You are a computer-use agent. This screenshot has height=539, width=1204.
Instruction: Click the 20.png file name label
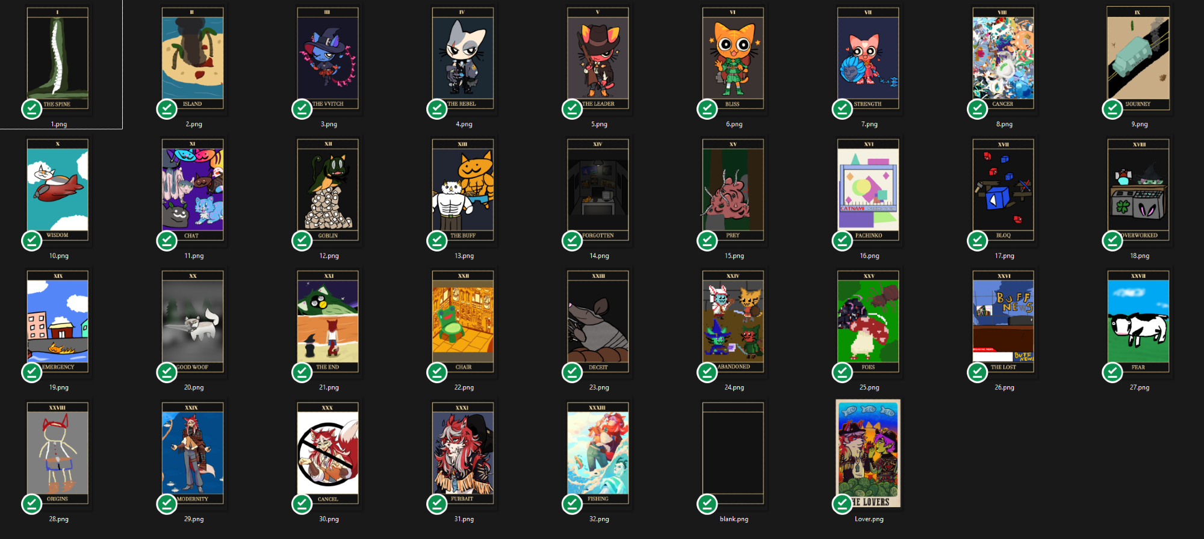(194, 387)
